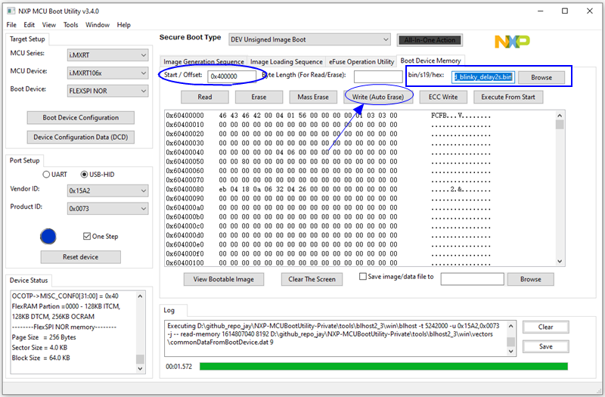This screenshot has height=397, width=605.
Task: Click the blue connection status indicator
Action: (x=48, y=237)
